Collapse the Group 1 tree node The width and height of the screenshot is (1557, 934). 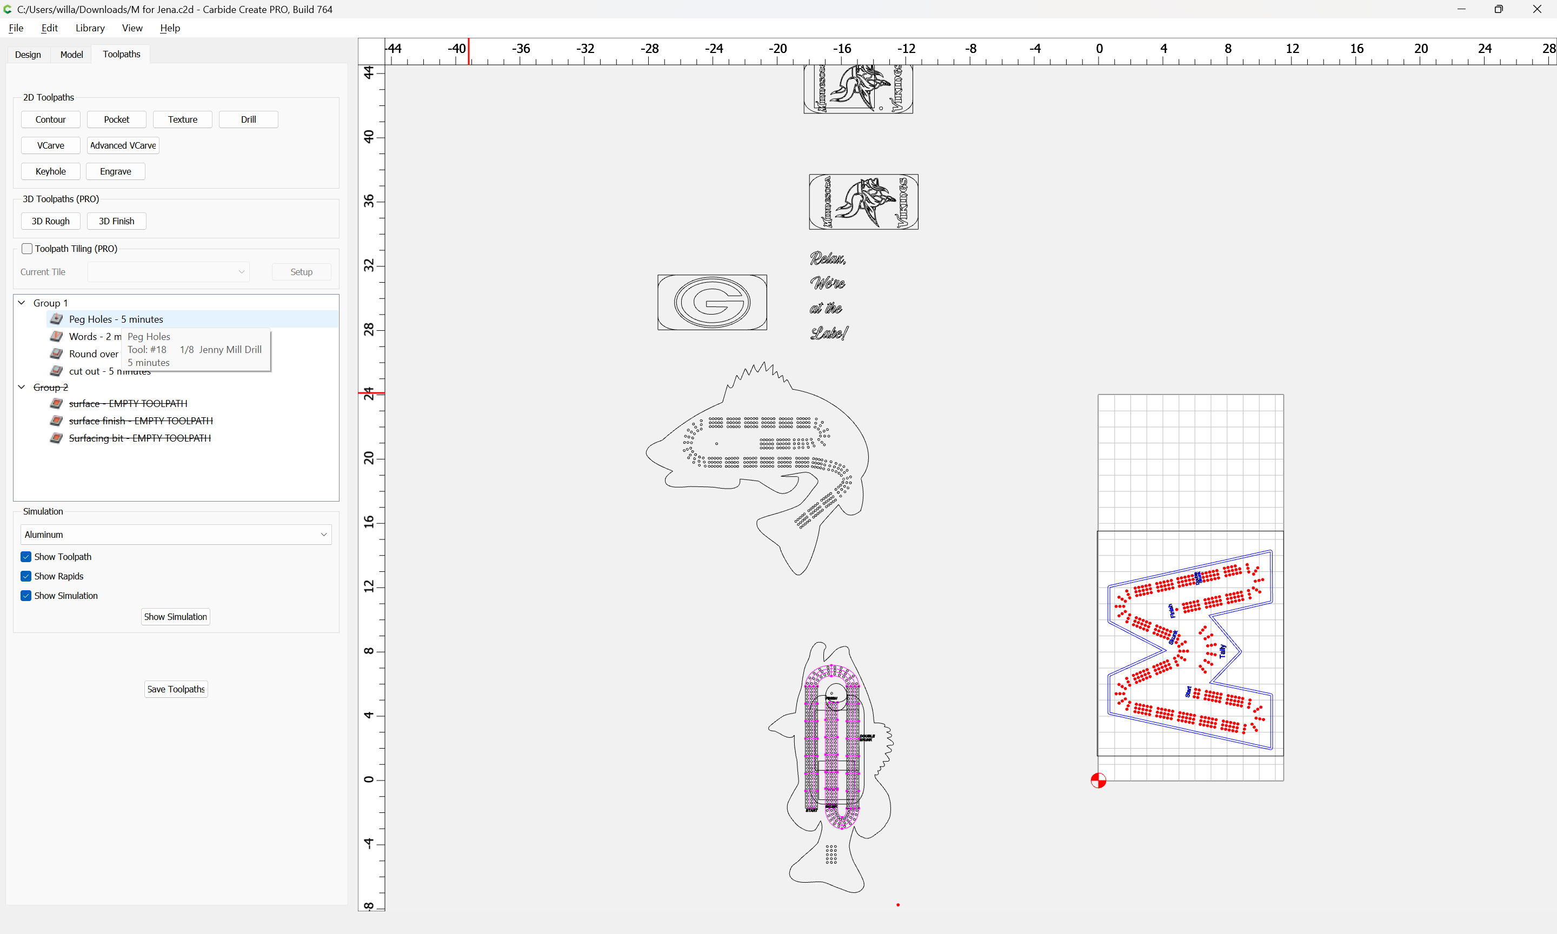[22, 303]
